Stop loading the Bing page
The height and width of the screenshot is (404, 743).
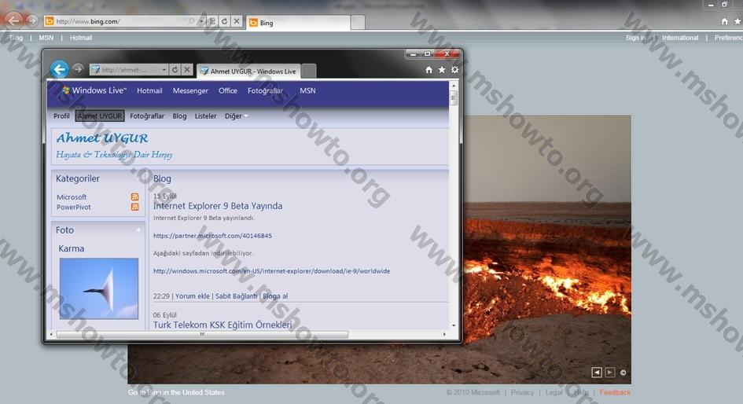pyautogui.click(x=237, y=21)
